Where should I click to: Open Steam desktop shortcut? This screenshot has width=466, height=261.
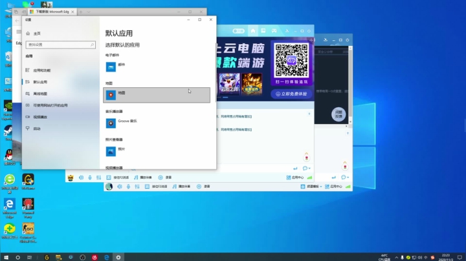point(8,133)
